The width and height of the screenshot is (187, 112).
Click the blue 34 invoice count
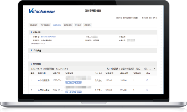pyautogui.click(x=111, y=69)
